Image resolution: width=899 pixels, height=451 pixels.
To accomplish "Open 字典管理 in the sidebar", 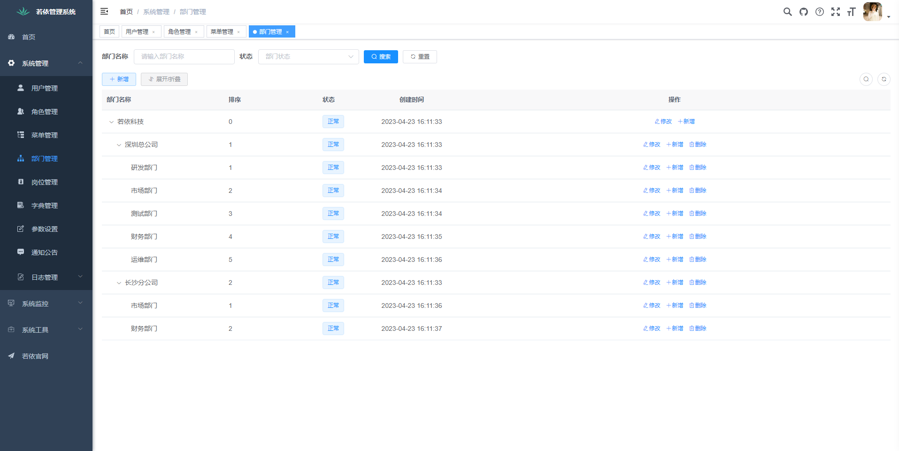I will pyautogui.click(x=46, y=206).
